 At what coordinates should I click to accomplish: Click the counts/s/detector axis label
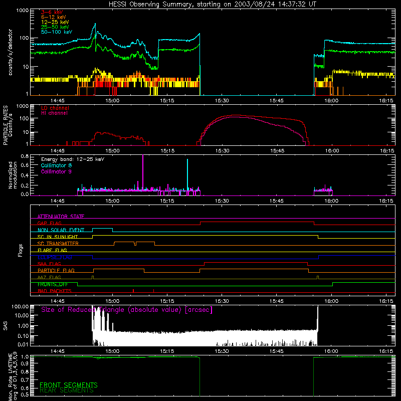[x=10, y=52]
